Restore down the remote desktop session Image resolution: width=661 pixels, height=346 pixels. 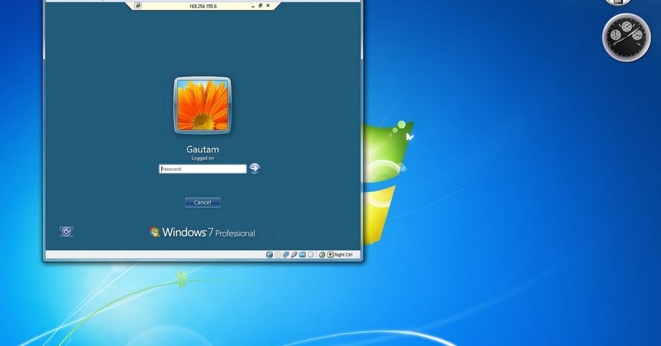coord(260,6)
